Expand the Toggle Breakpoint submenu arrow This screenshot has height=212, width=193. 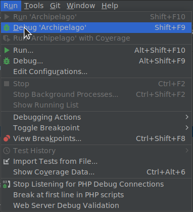pos(187,128)
